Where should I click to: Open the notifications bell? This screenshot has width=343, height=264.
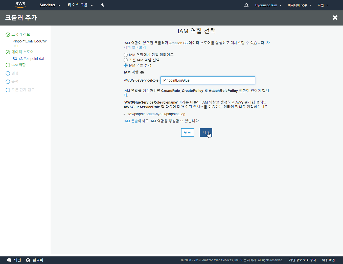246,5
